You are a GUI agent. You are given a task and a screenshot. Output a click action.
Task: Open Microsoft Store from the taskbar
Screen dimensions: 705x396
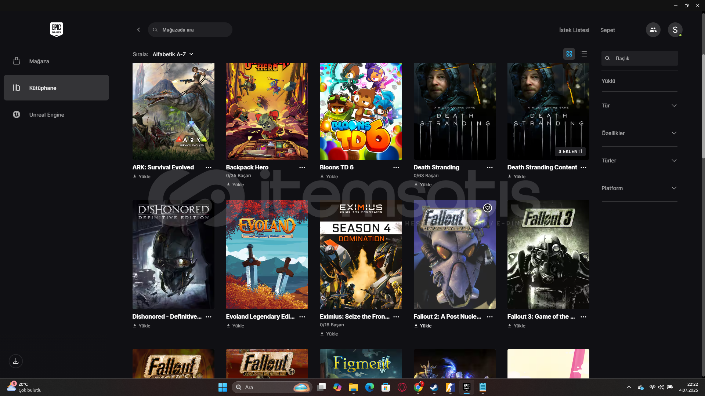click(x=386, y=387)
